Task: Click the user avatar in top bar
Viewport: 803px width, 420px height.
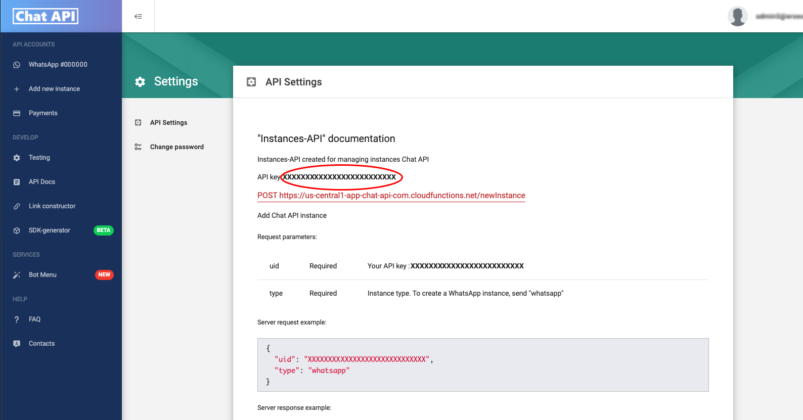Action: 737,16
